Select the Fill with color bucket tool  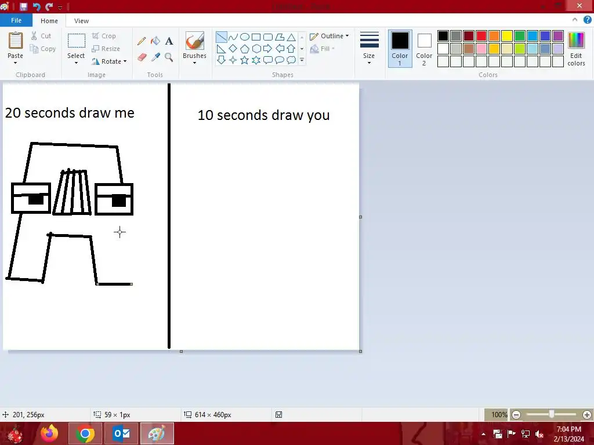point(155,41)
